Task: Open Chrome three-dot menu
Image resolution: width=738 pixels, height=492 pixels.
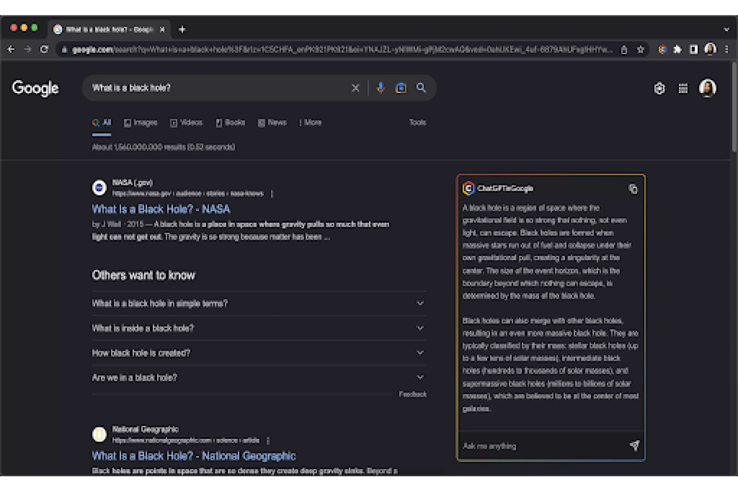Action: [x=726, y=49]
